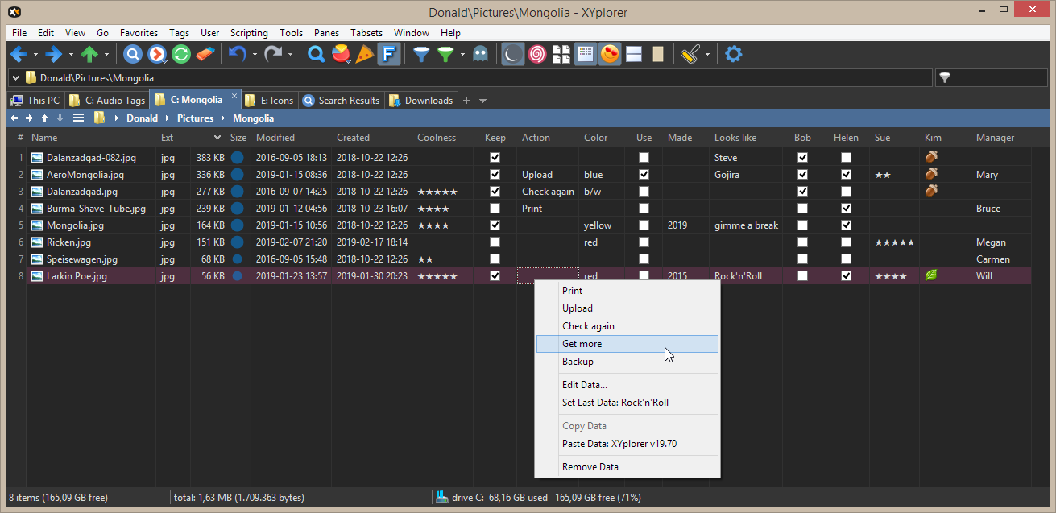Expand the address bar history dropdown

click(x=15, y=78)
